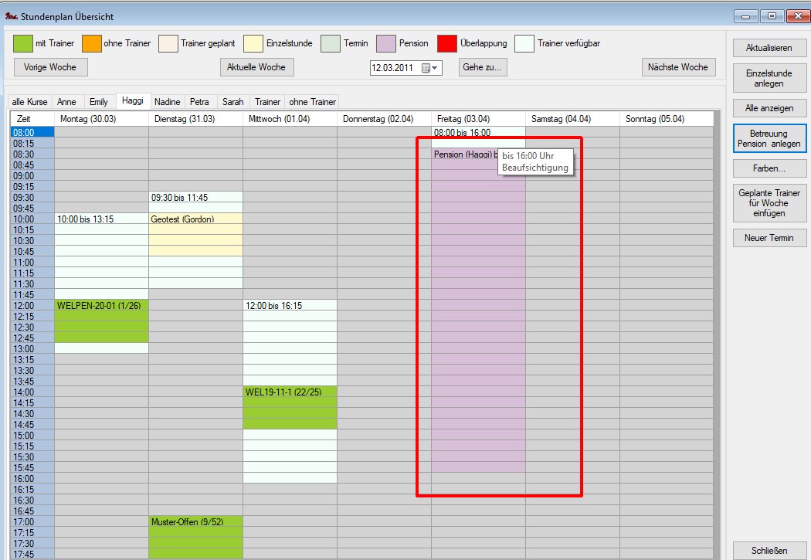811x560 pixels.
Task: Refresh the schedule with Aktualisieren
Action: point(769,48)
